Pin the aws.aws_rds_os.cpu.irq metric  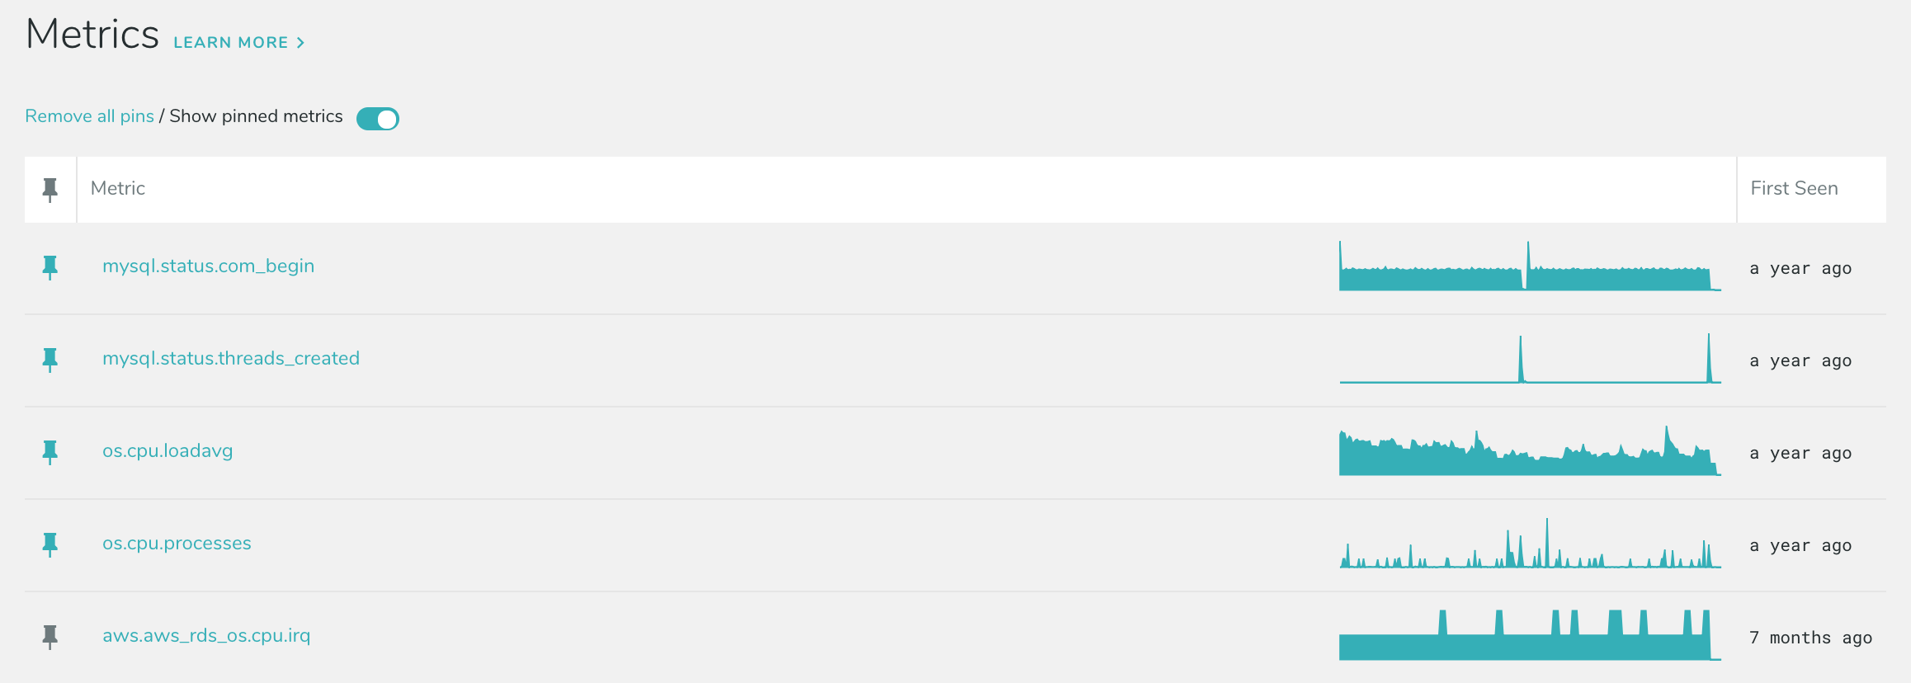click(x=50, y=636)
